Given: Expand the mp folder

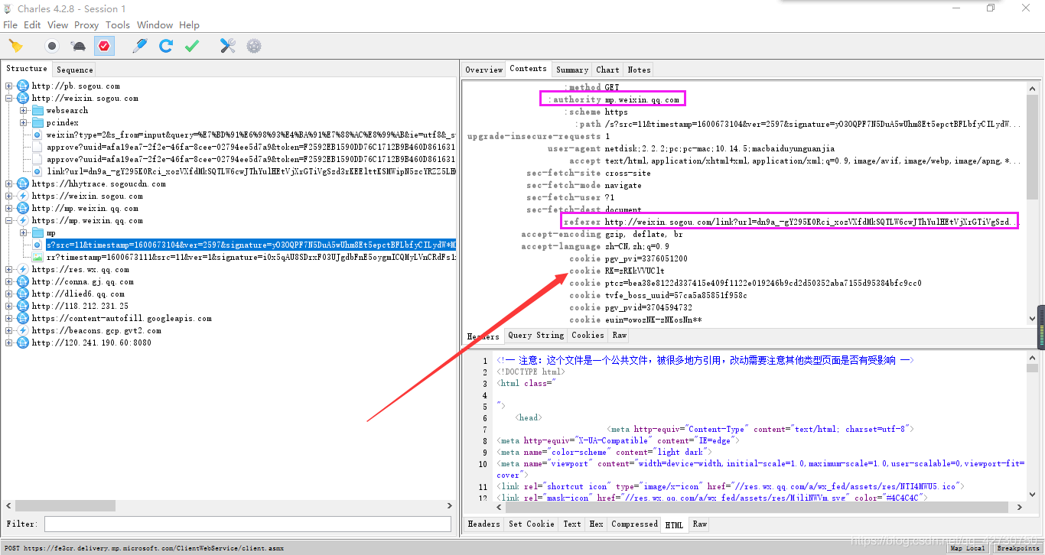Looking at the screenshot, I should (24, 232).
